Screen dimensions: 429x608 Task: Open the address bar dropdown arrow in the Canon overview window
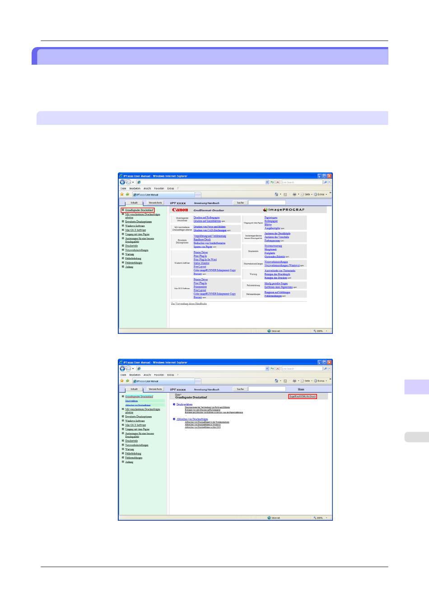tap(267, 182)
